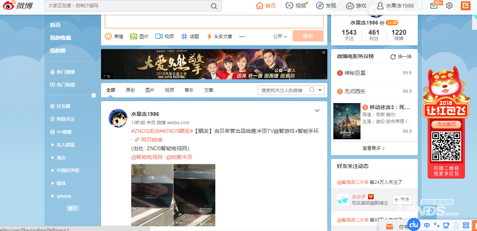Switch to the 音乐 feed tab
The height and width of the screenshot is (231, 477).
click(x=189, y=90)
